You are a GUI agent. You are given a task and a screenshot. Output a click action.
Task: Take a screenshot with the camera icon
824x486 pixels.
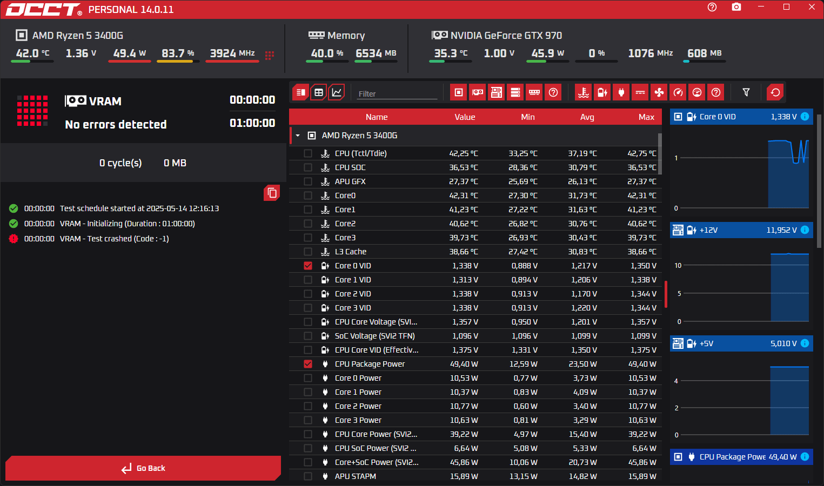(736, 7)
